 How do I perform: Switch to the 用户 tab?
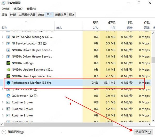tap(49, 15)
